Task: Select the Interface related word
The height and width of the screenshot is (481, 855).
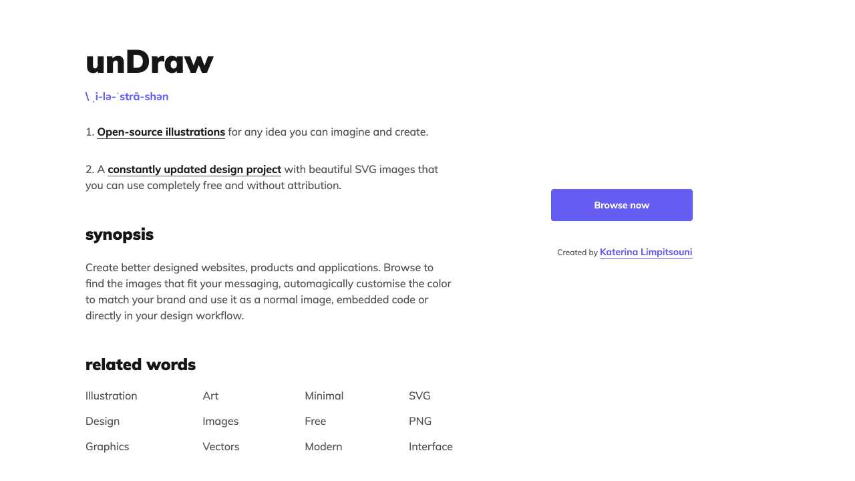Action: 431,446
